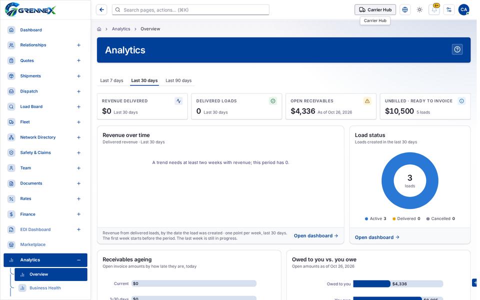This screenshot has width=480, height=300.
Task: Select the Overview item in sidebar
Action: (51, 274)
